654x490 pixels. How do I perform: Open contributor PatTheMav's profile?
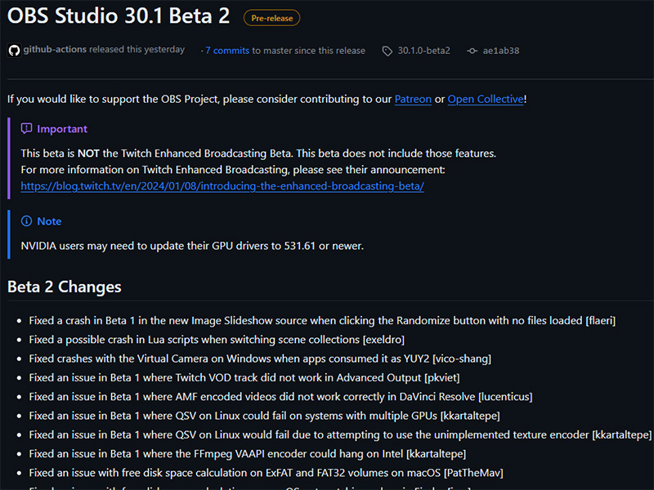[x=475, y=472]
